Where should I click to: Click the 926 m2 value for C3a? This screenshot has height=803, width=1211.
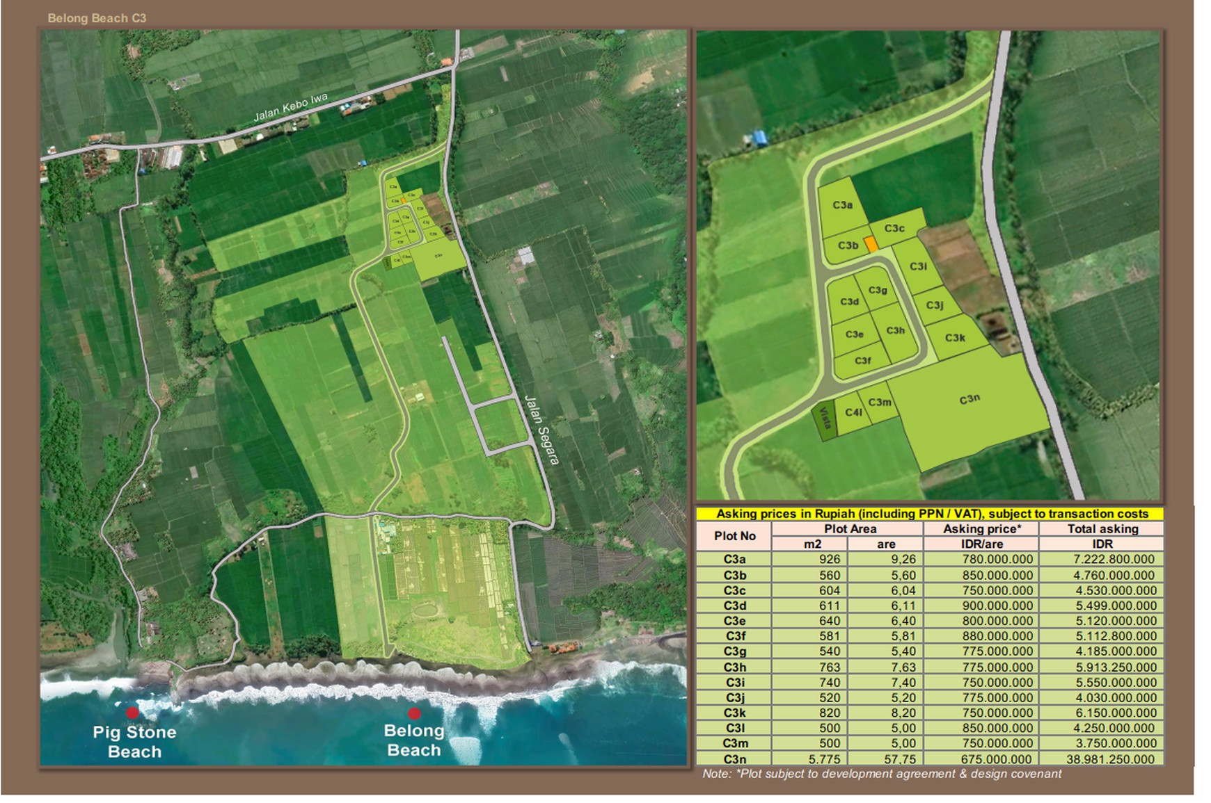(830, 559)
